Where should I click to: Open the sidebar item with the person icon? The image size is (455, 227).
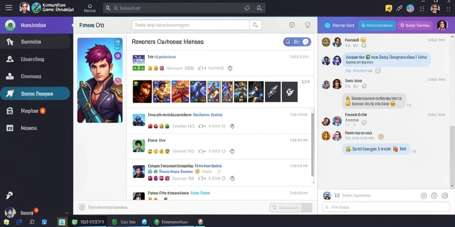(36, 59)
